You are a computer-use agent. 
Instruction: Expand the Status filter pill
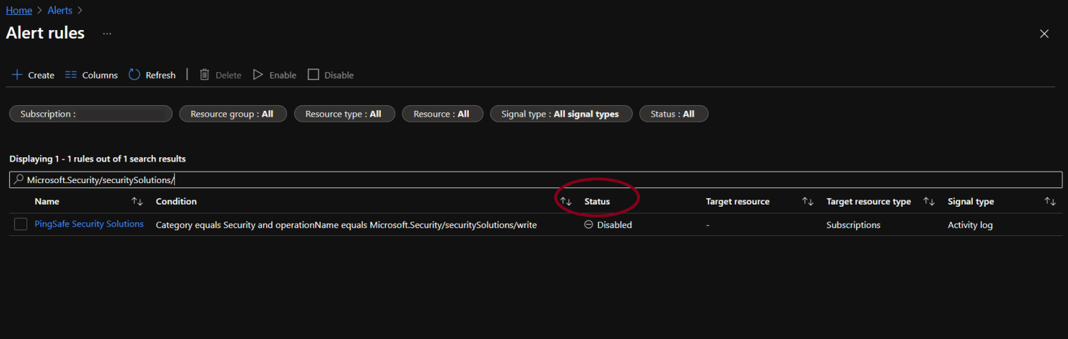(673, 114)
